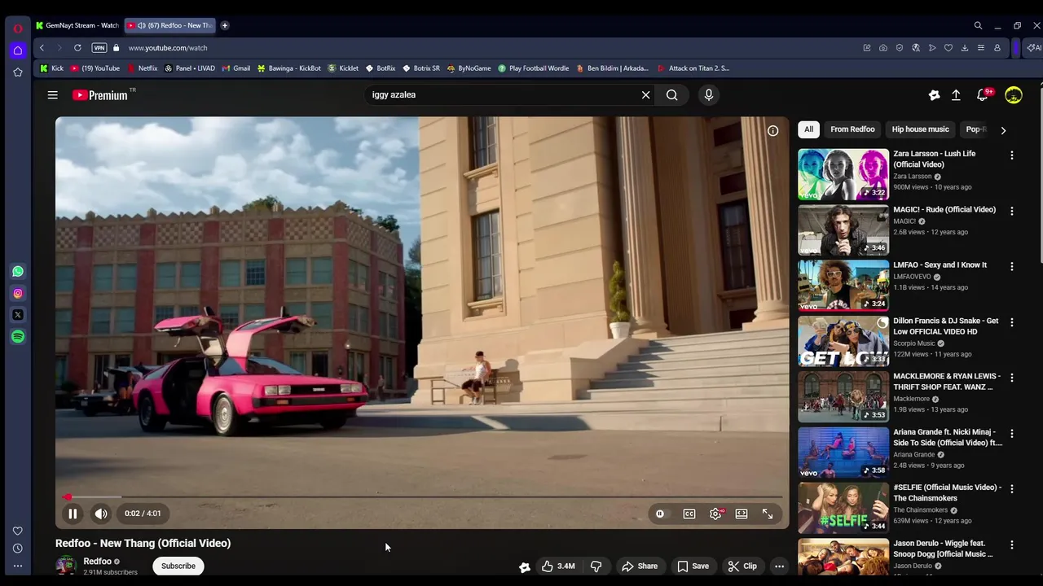The image size is (1043, 586).
Task: Share this video
Action: (640, 566)
